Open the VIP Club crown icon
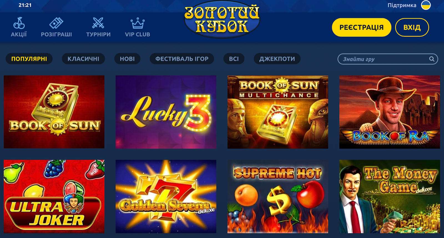This screenshot has height=238, width=444. click(x=138, y=23)
